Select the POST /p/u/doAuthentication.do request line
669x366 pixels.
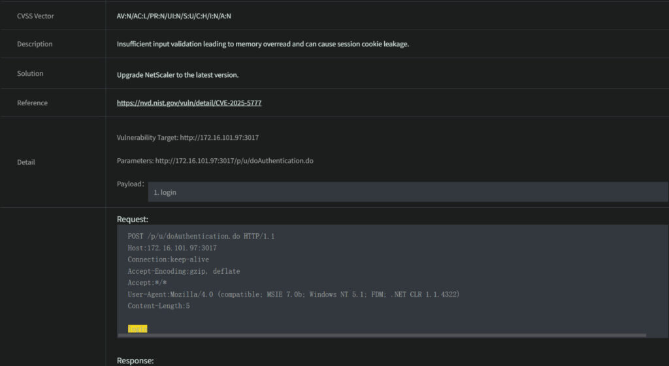[x=201, y=236]
